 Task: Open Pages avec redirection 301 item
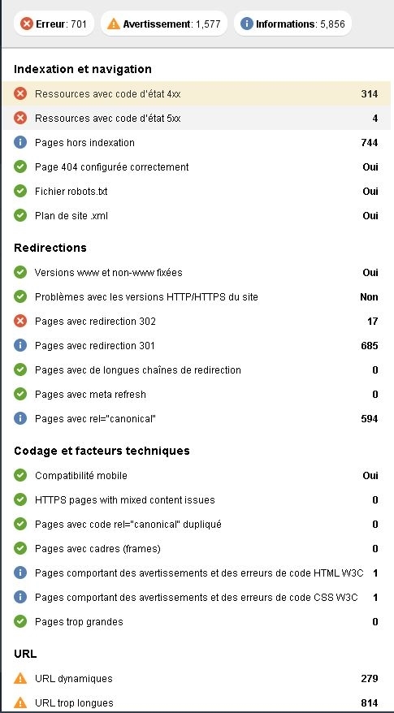click(x=196, y=346)
